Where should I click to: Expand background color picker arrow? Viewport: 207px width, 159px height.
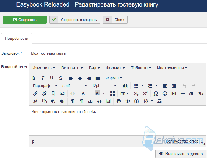click(104, 93)
